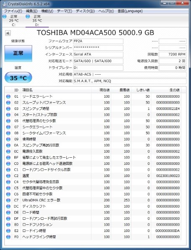Viewport: 191px width, 250px height.
Task: Open the 言語(Language) menu
Action: pos(130,11)
